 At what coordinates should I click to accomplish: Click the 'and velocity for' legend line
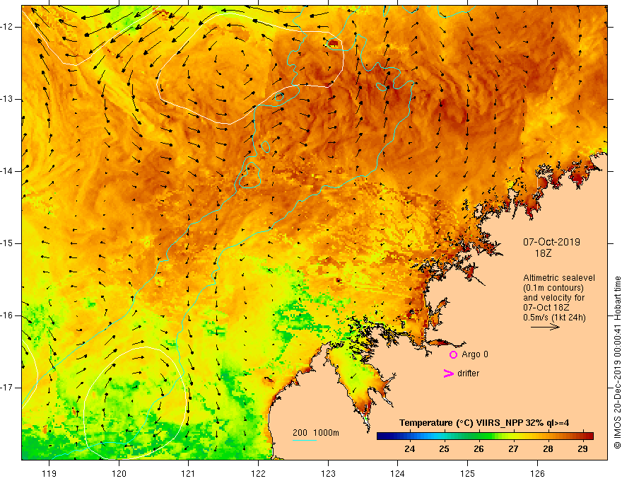pos(553,298)
